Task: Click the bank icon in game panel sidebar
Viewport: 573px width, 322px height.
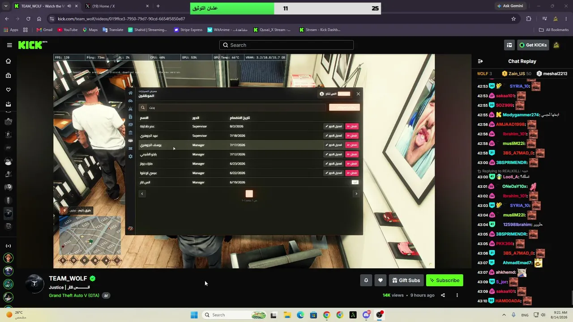Action: 130,132
